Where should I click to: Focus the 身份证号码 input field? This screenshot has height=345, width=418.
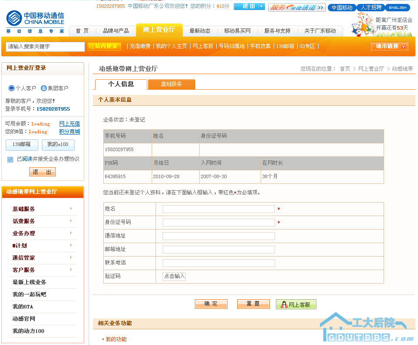(x=219, y=223)
